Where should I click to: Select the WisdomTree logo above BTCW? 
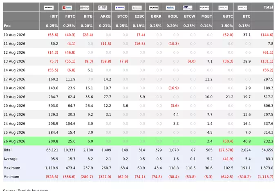(188, 8)
